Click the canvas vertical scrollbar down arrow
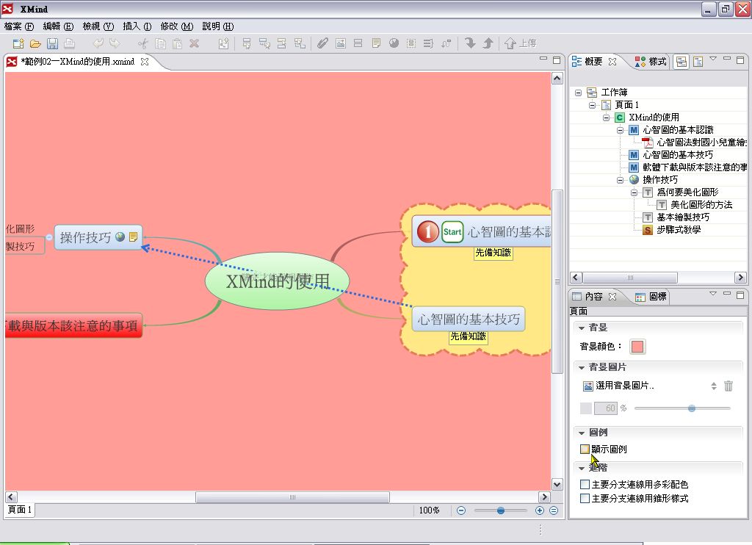 pyautogui.click(x=557, y=484)
